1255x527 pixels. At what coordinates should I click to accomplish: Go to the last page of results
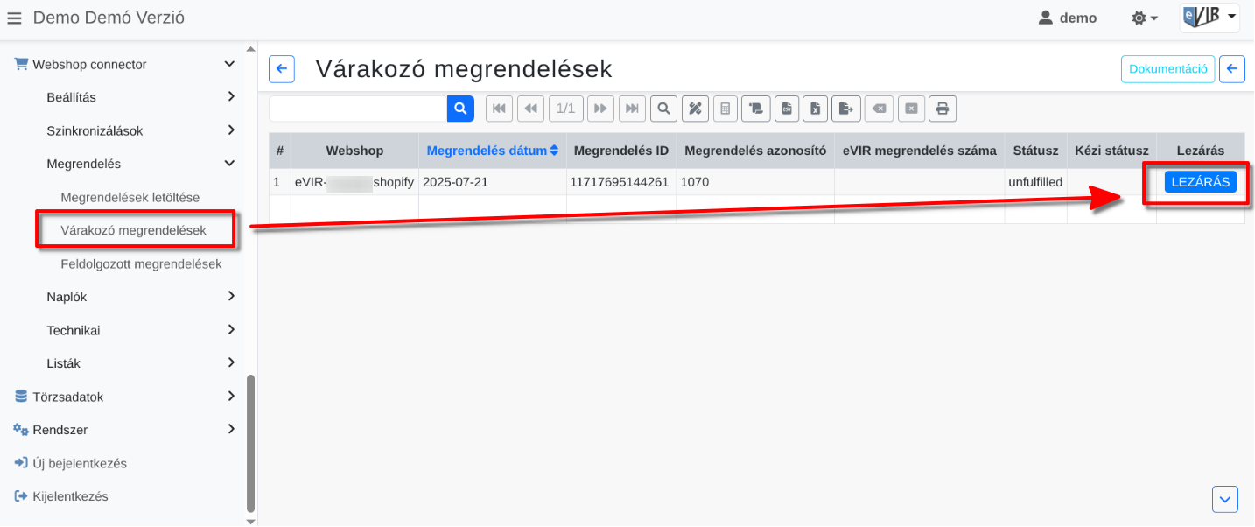coord(632,109)
